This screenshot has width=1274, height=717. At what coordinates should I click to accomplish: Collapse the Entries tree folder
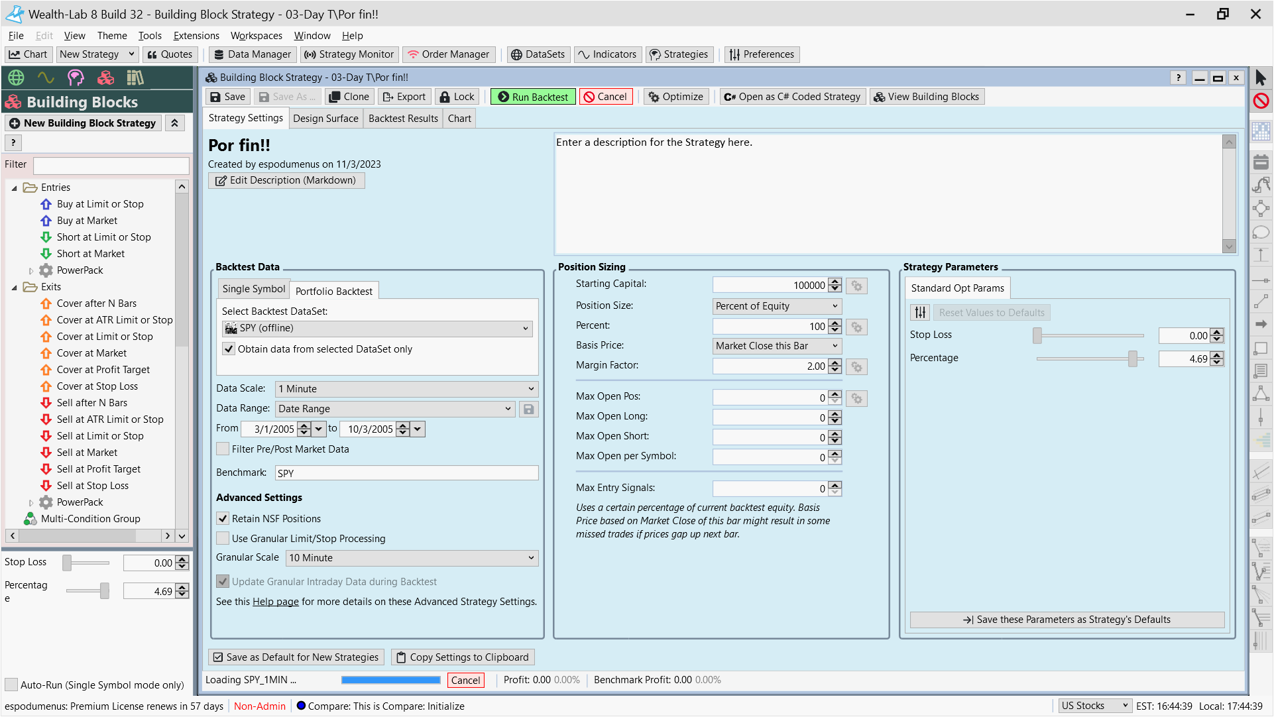15,188
